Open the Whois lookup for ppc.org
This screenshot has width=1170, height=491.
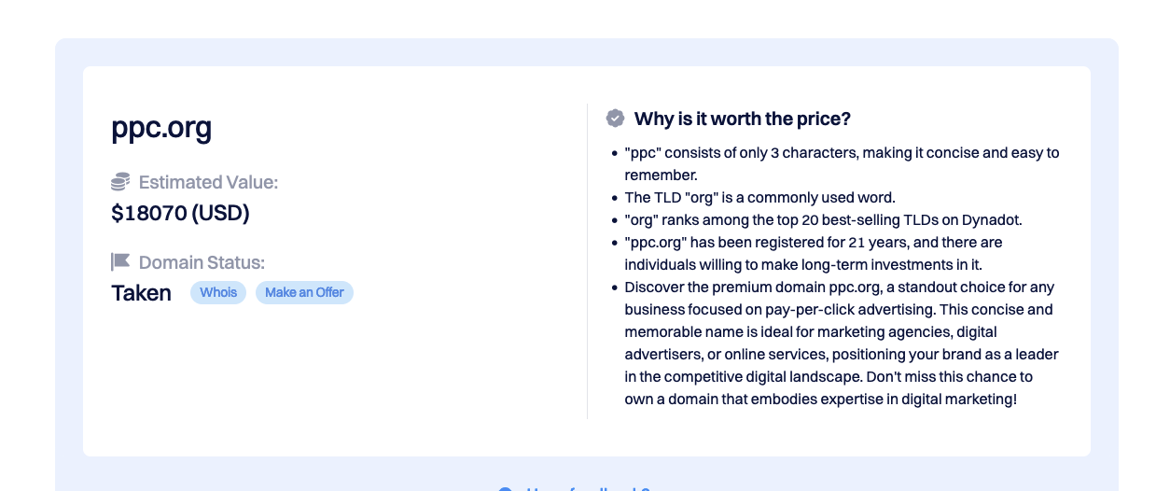coord(218,292)
